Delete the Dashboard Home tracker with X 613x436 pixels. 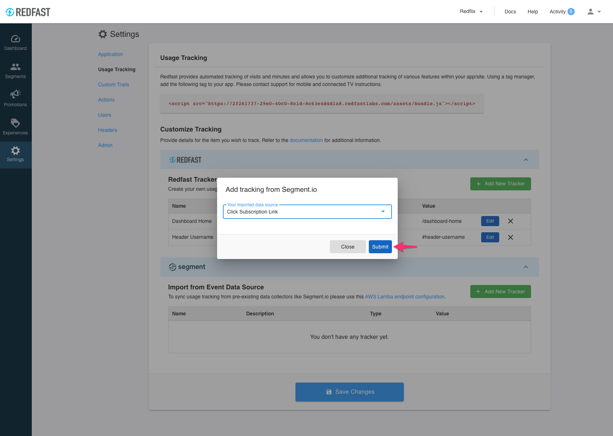tap(510, 221)
